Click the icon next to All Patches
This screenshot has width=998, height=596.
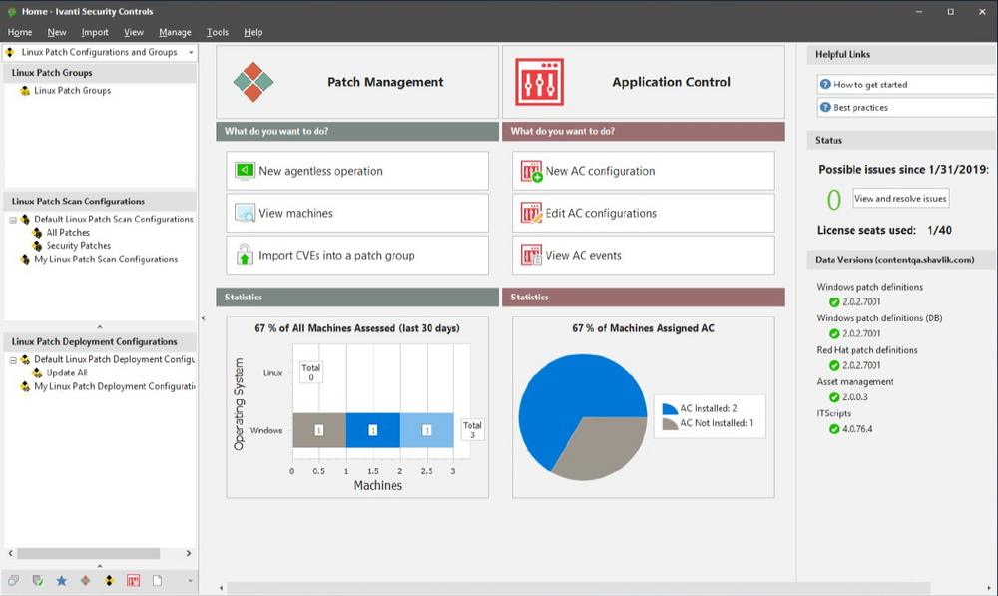37,233
